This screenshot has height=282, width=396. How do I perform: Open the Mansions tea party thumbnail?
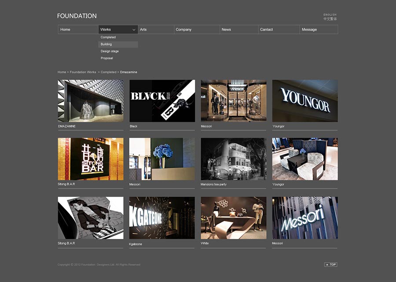click(234, 159)
